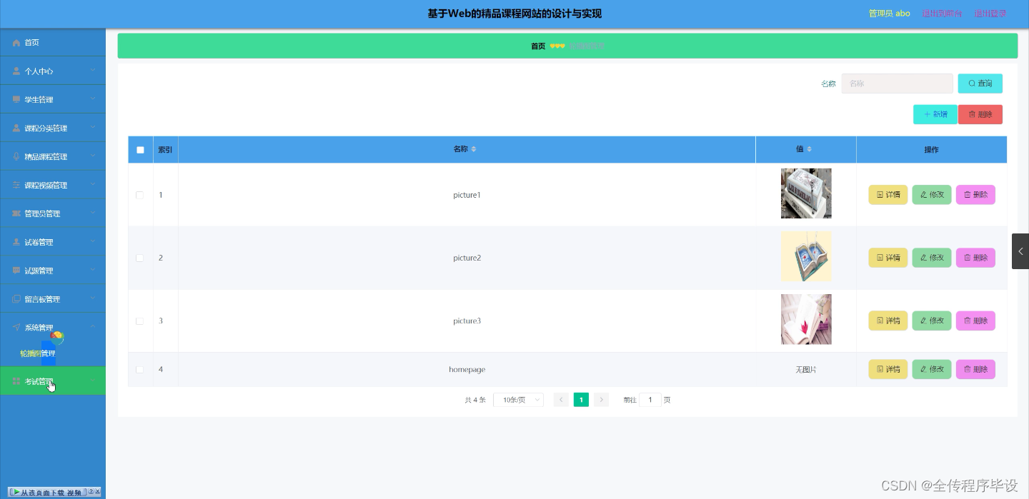The image size is (1029, 499).
Task: Click the 查询 search button
Action: coord(980,84)
